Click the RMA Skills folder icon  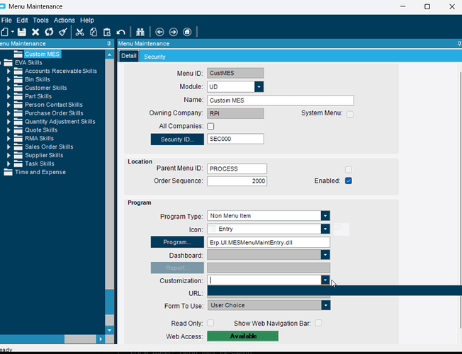pos(18,139)
